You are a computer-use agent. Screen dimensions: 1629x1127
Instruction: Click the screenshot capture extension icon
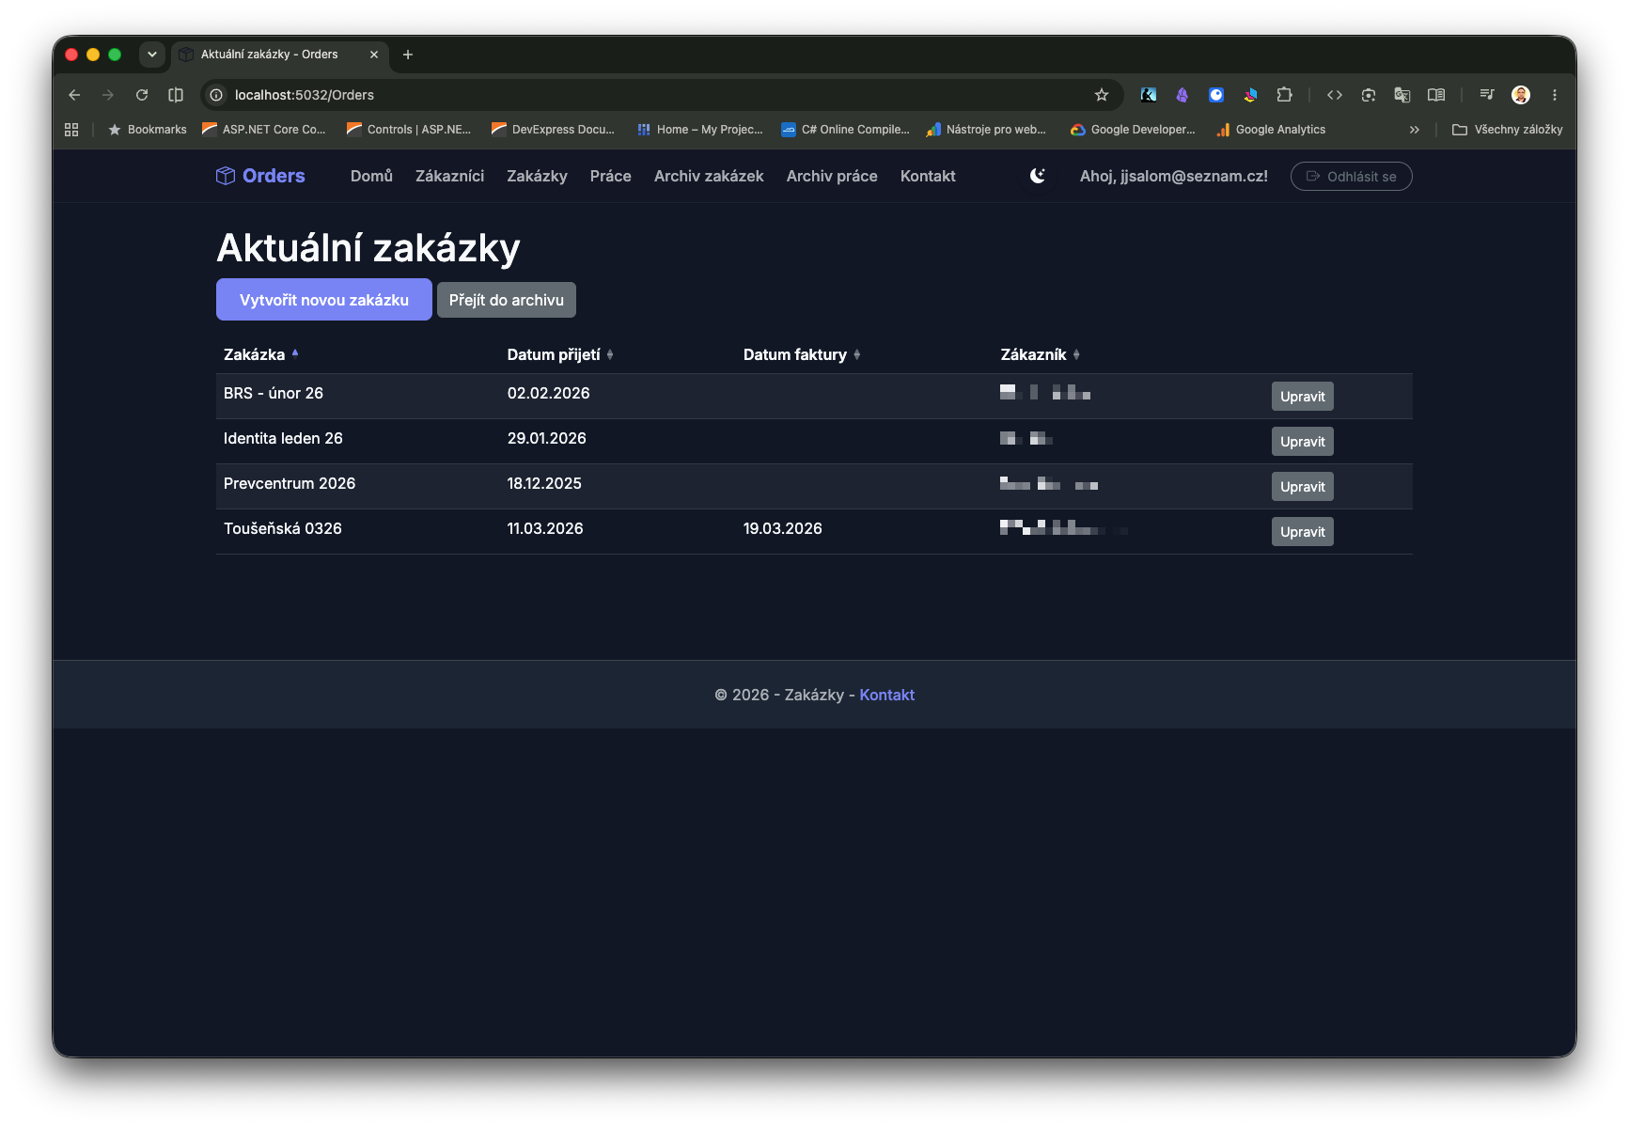(x=1369, y=95)
